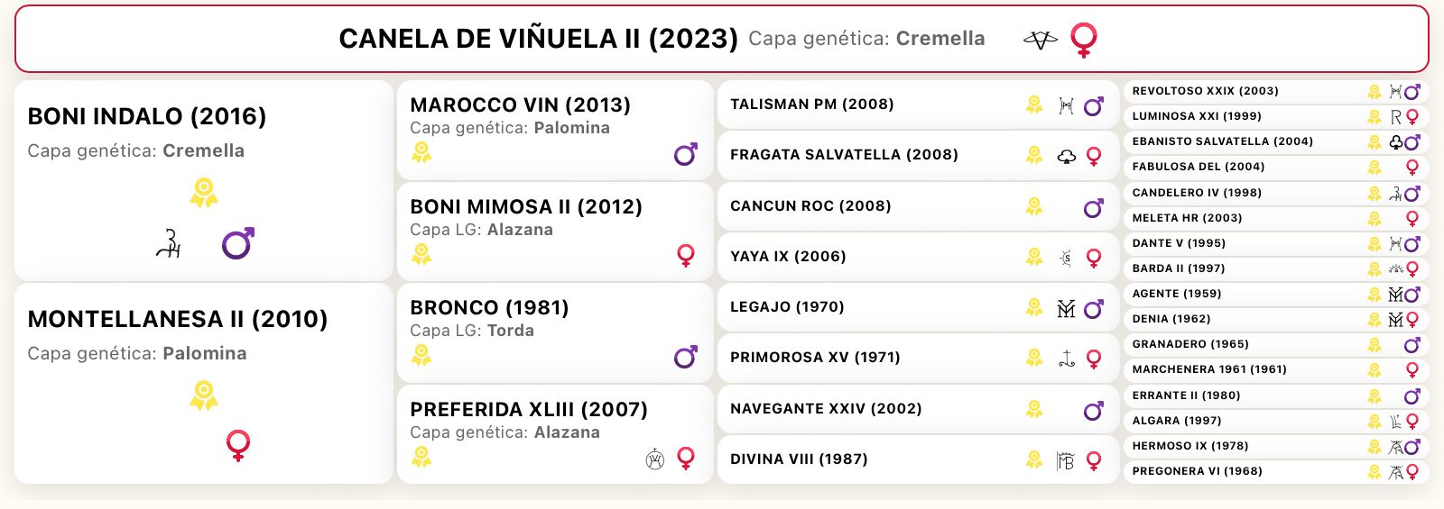Select REVOLTOSO XXIX (2003) in last generation

point(1276,91)
